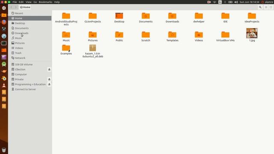Screen dimensions: 274x154
Task: Open the clock showing Sun Jun 18
Action: pos(249,2)
